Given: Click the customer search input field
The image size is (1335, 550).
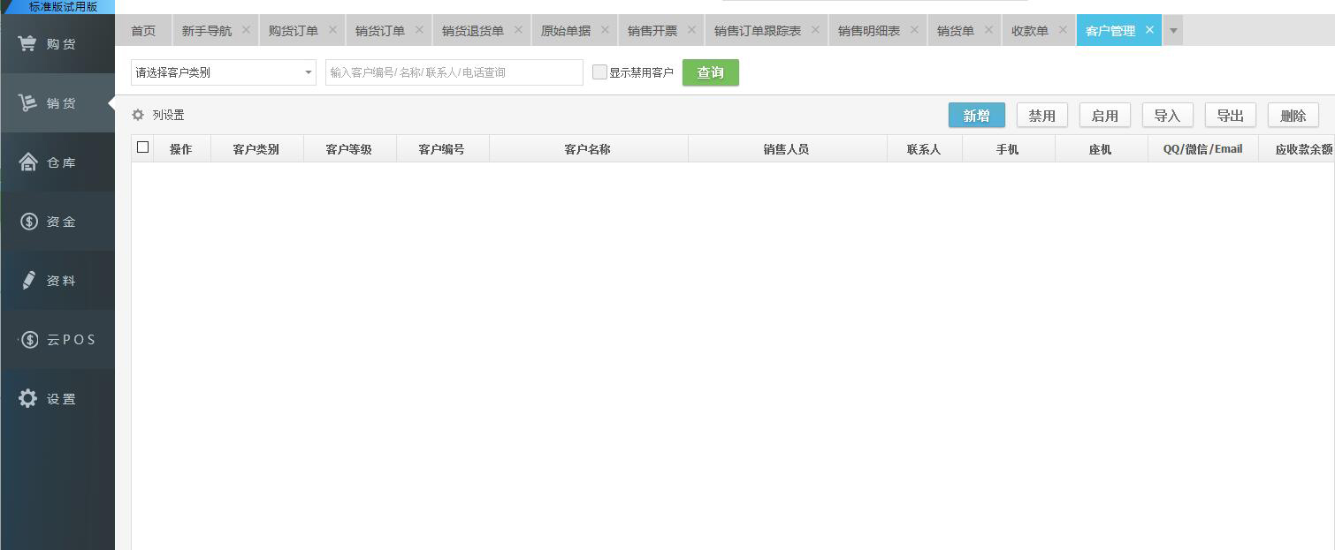Looking at the screenshot, I should tap(454, 72).
